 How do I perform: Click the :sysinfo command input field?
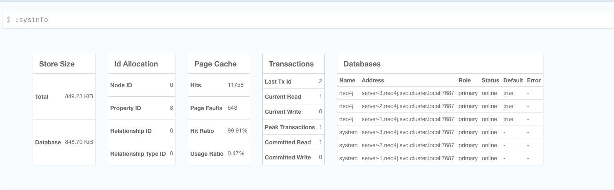click(306, 20)
